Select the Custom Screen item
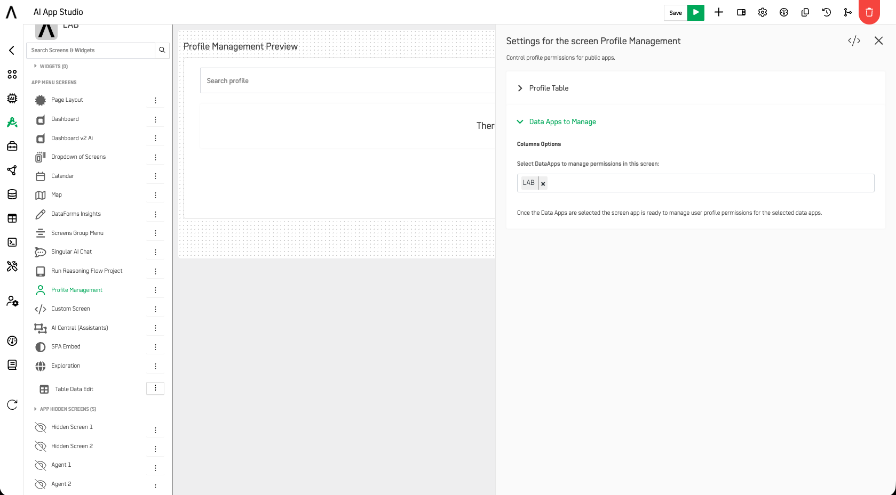 70,309
